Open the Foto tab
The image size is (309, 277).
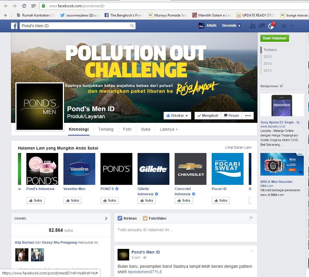[x=127, y=129]
